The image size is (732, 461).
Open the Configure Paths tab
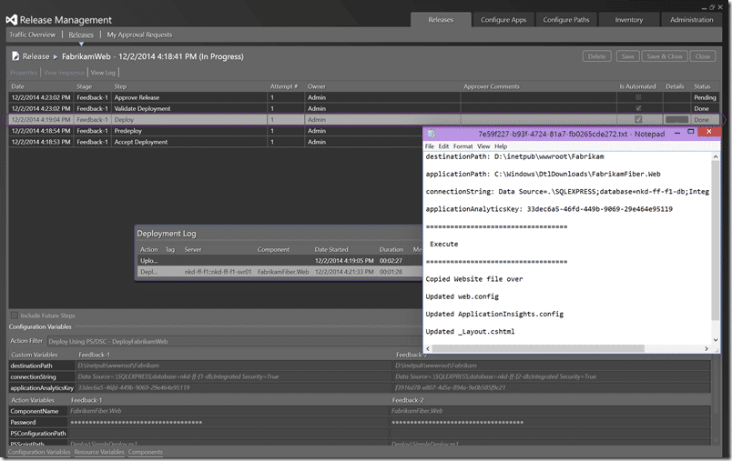pyautogui.click(x=565, y=20)
